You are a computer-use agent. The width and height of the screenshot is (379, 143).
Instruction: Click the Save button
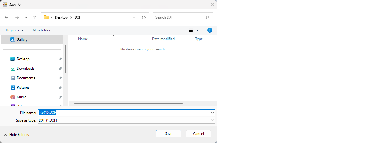(168, 134)
